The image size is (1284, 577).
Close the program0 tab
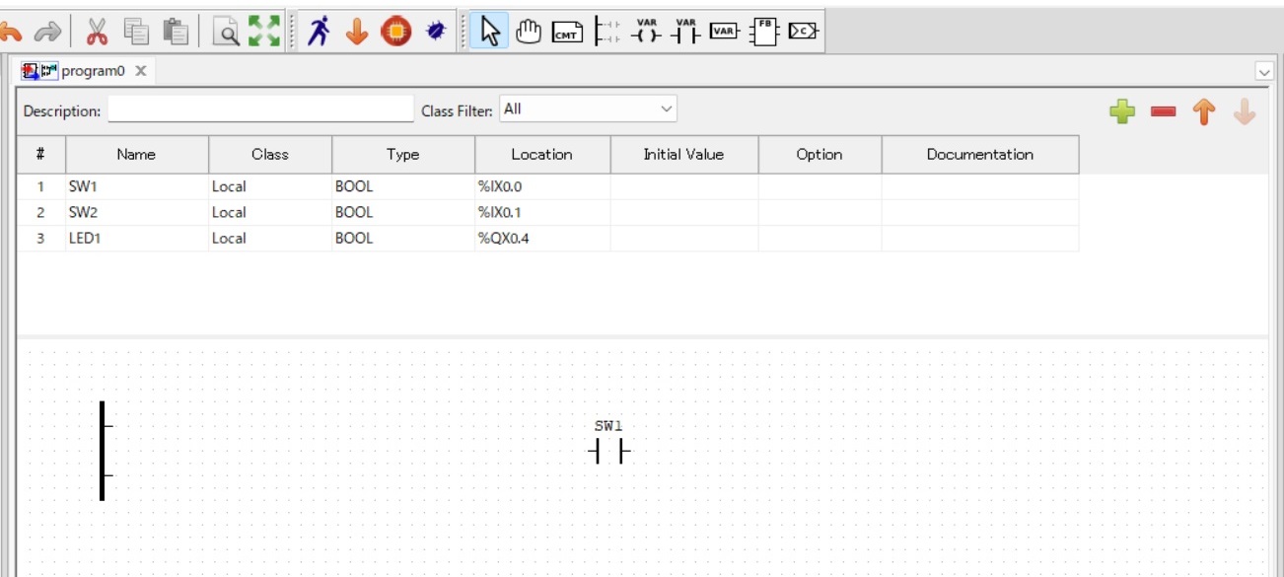(x=141, y=71)
